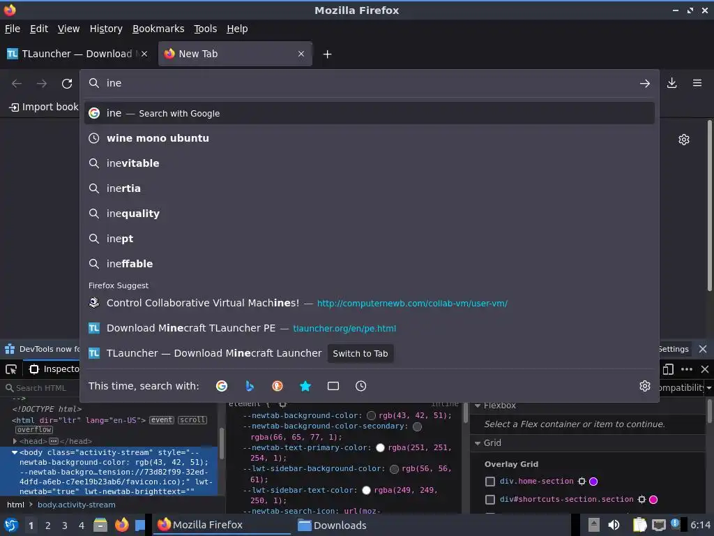
Task: Close the TLauncher tab
Action: 144,54
